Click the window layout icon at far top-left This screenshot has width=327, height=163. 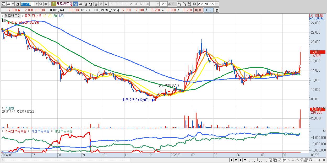click(x=3, y=4)
